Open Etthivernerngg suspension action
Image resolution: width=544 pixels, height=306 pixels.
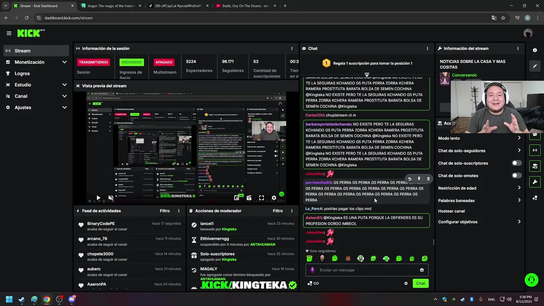pyautogui.click(x=242, y=241)
